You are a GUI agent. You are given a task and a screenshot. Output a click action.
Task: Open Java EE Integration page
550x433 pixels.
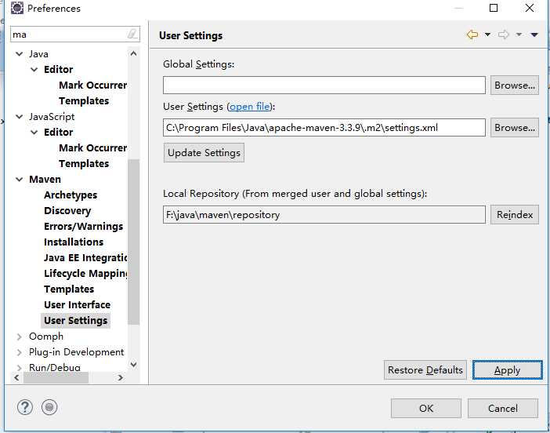click(x=85, y=258)
